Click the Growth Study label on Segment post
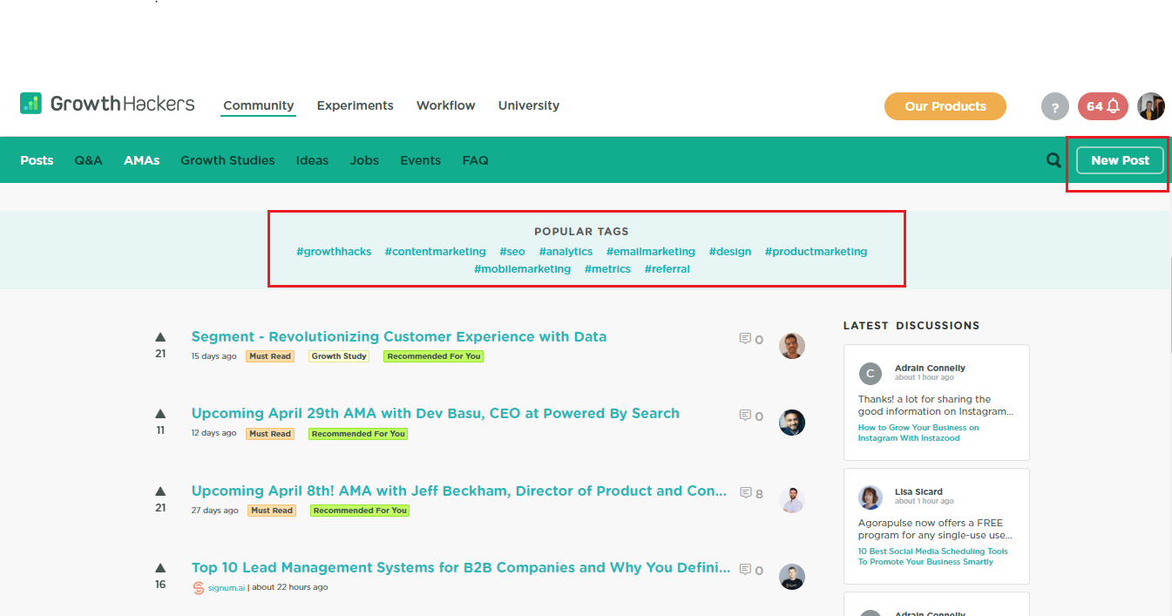Viewport: 1172px width, 616px height. (x=339, y=356)
